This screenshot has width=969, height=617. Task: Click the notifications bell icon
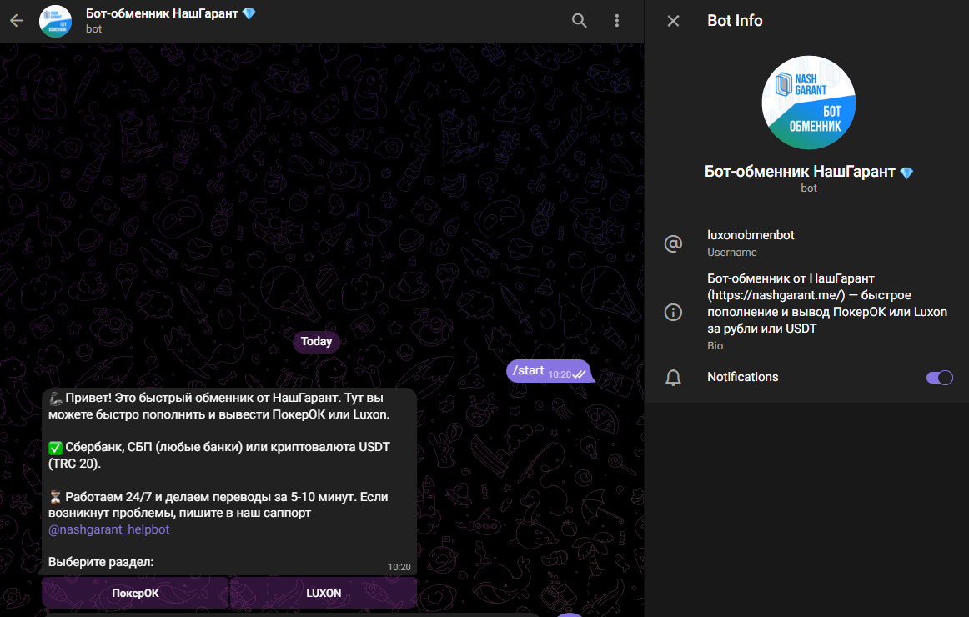coord(673,377)
